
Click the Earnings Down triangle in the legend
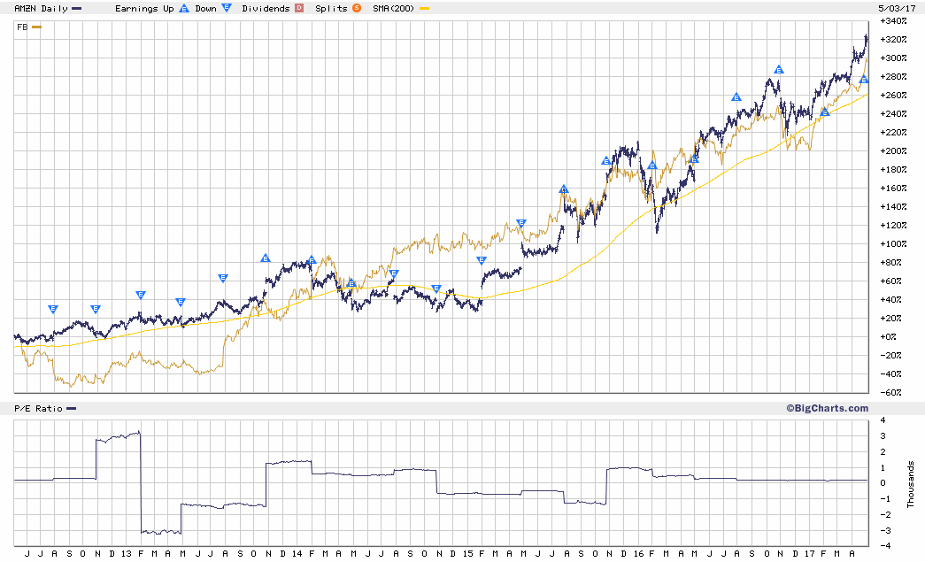[227, 8]
